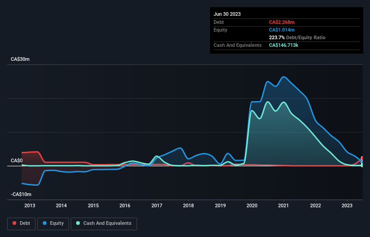The image size is (370, 237).
Task: Toggle Cash And Equivalents legend button
Action: click(104, 223)
